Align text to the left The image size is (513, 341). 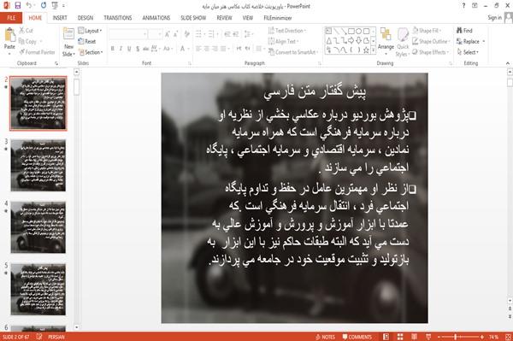click(198, 49)
